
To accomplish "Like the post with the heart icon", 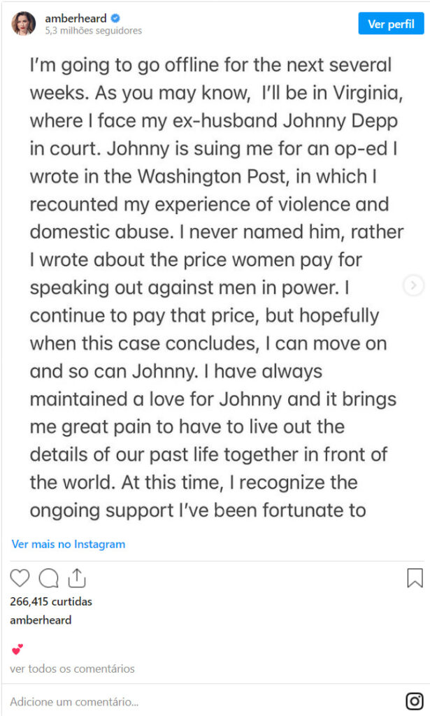I will pos(20,578).
